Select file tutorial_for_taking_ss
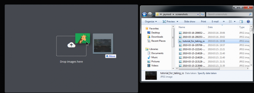 194,41
